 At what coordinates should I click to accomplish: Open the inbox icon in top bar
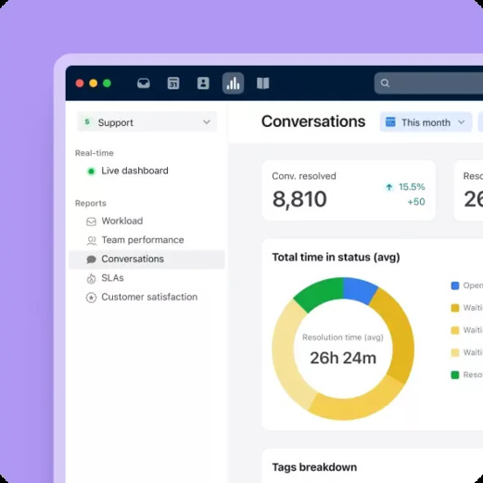coord(144,83)
